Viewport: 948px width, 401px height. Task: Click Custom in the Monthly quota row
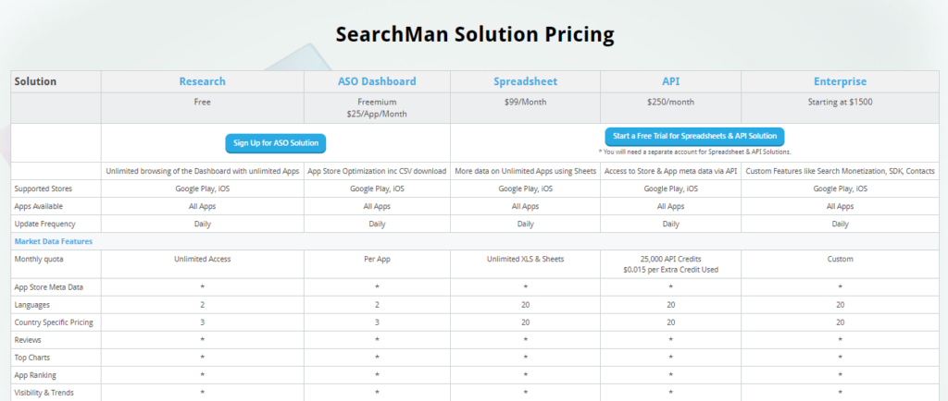tap(840, 259)
